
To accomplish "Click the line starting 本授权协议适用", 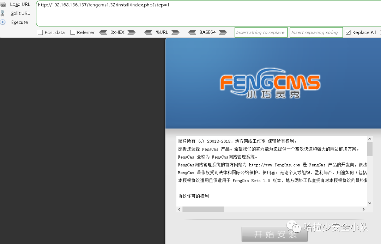I will tap(272, 181).
